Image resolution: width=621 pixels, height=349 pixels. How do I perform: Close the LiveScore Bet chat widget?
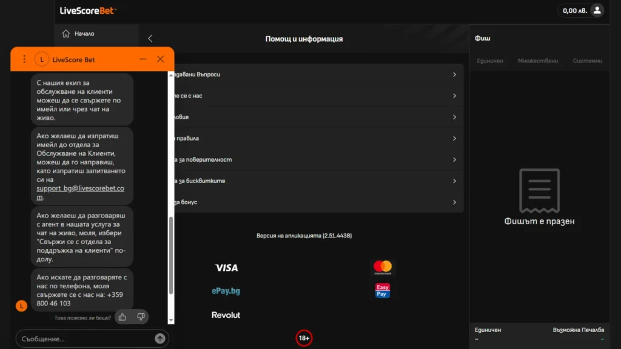tap(160, 59)
